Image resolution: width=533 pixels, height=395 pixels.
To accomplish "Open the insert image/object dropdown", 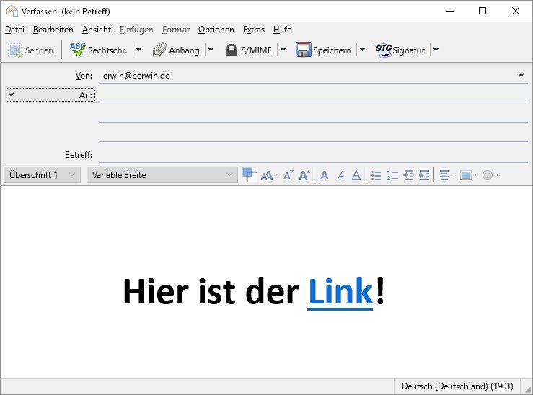I will [468, 175].
